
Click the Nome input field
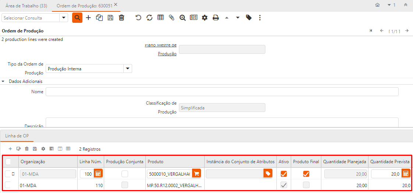click(222, 92)
